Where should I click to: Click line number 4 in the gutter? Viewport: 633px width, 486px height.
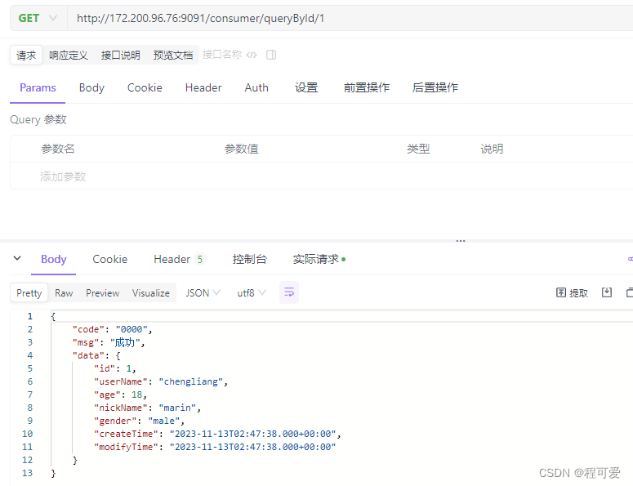tap(30, 355)
